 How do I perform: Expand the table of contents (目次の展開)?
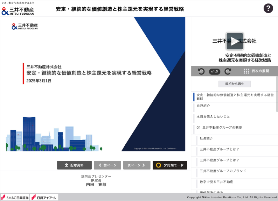256,71
